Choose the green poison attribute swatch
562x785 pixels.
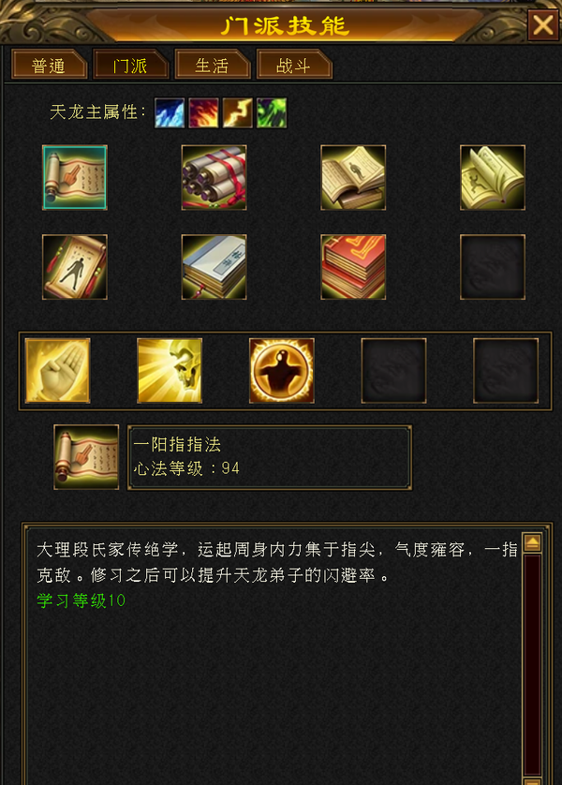click(x=272, y=112)
